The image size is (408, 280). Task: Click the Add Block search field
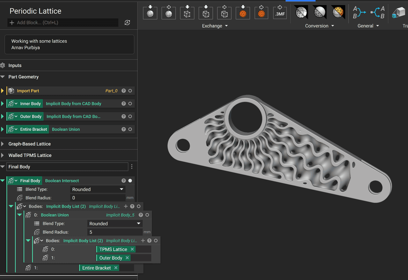63,23
